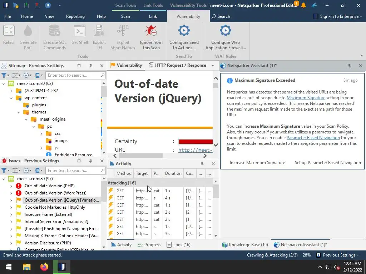366x274 pixels.
Task: Click the Sitemap search magnifier icon
Action: coord(103,75)
